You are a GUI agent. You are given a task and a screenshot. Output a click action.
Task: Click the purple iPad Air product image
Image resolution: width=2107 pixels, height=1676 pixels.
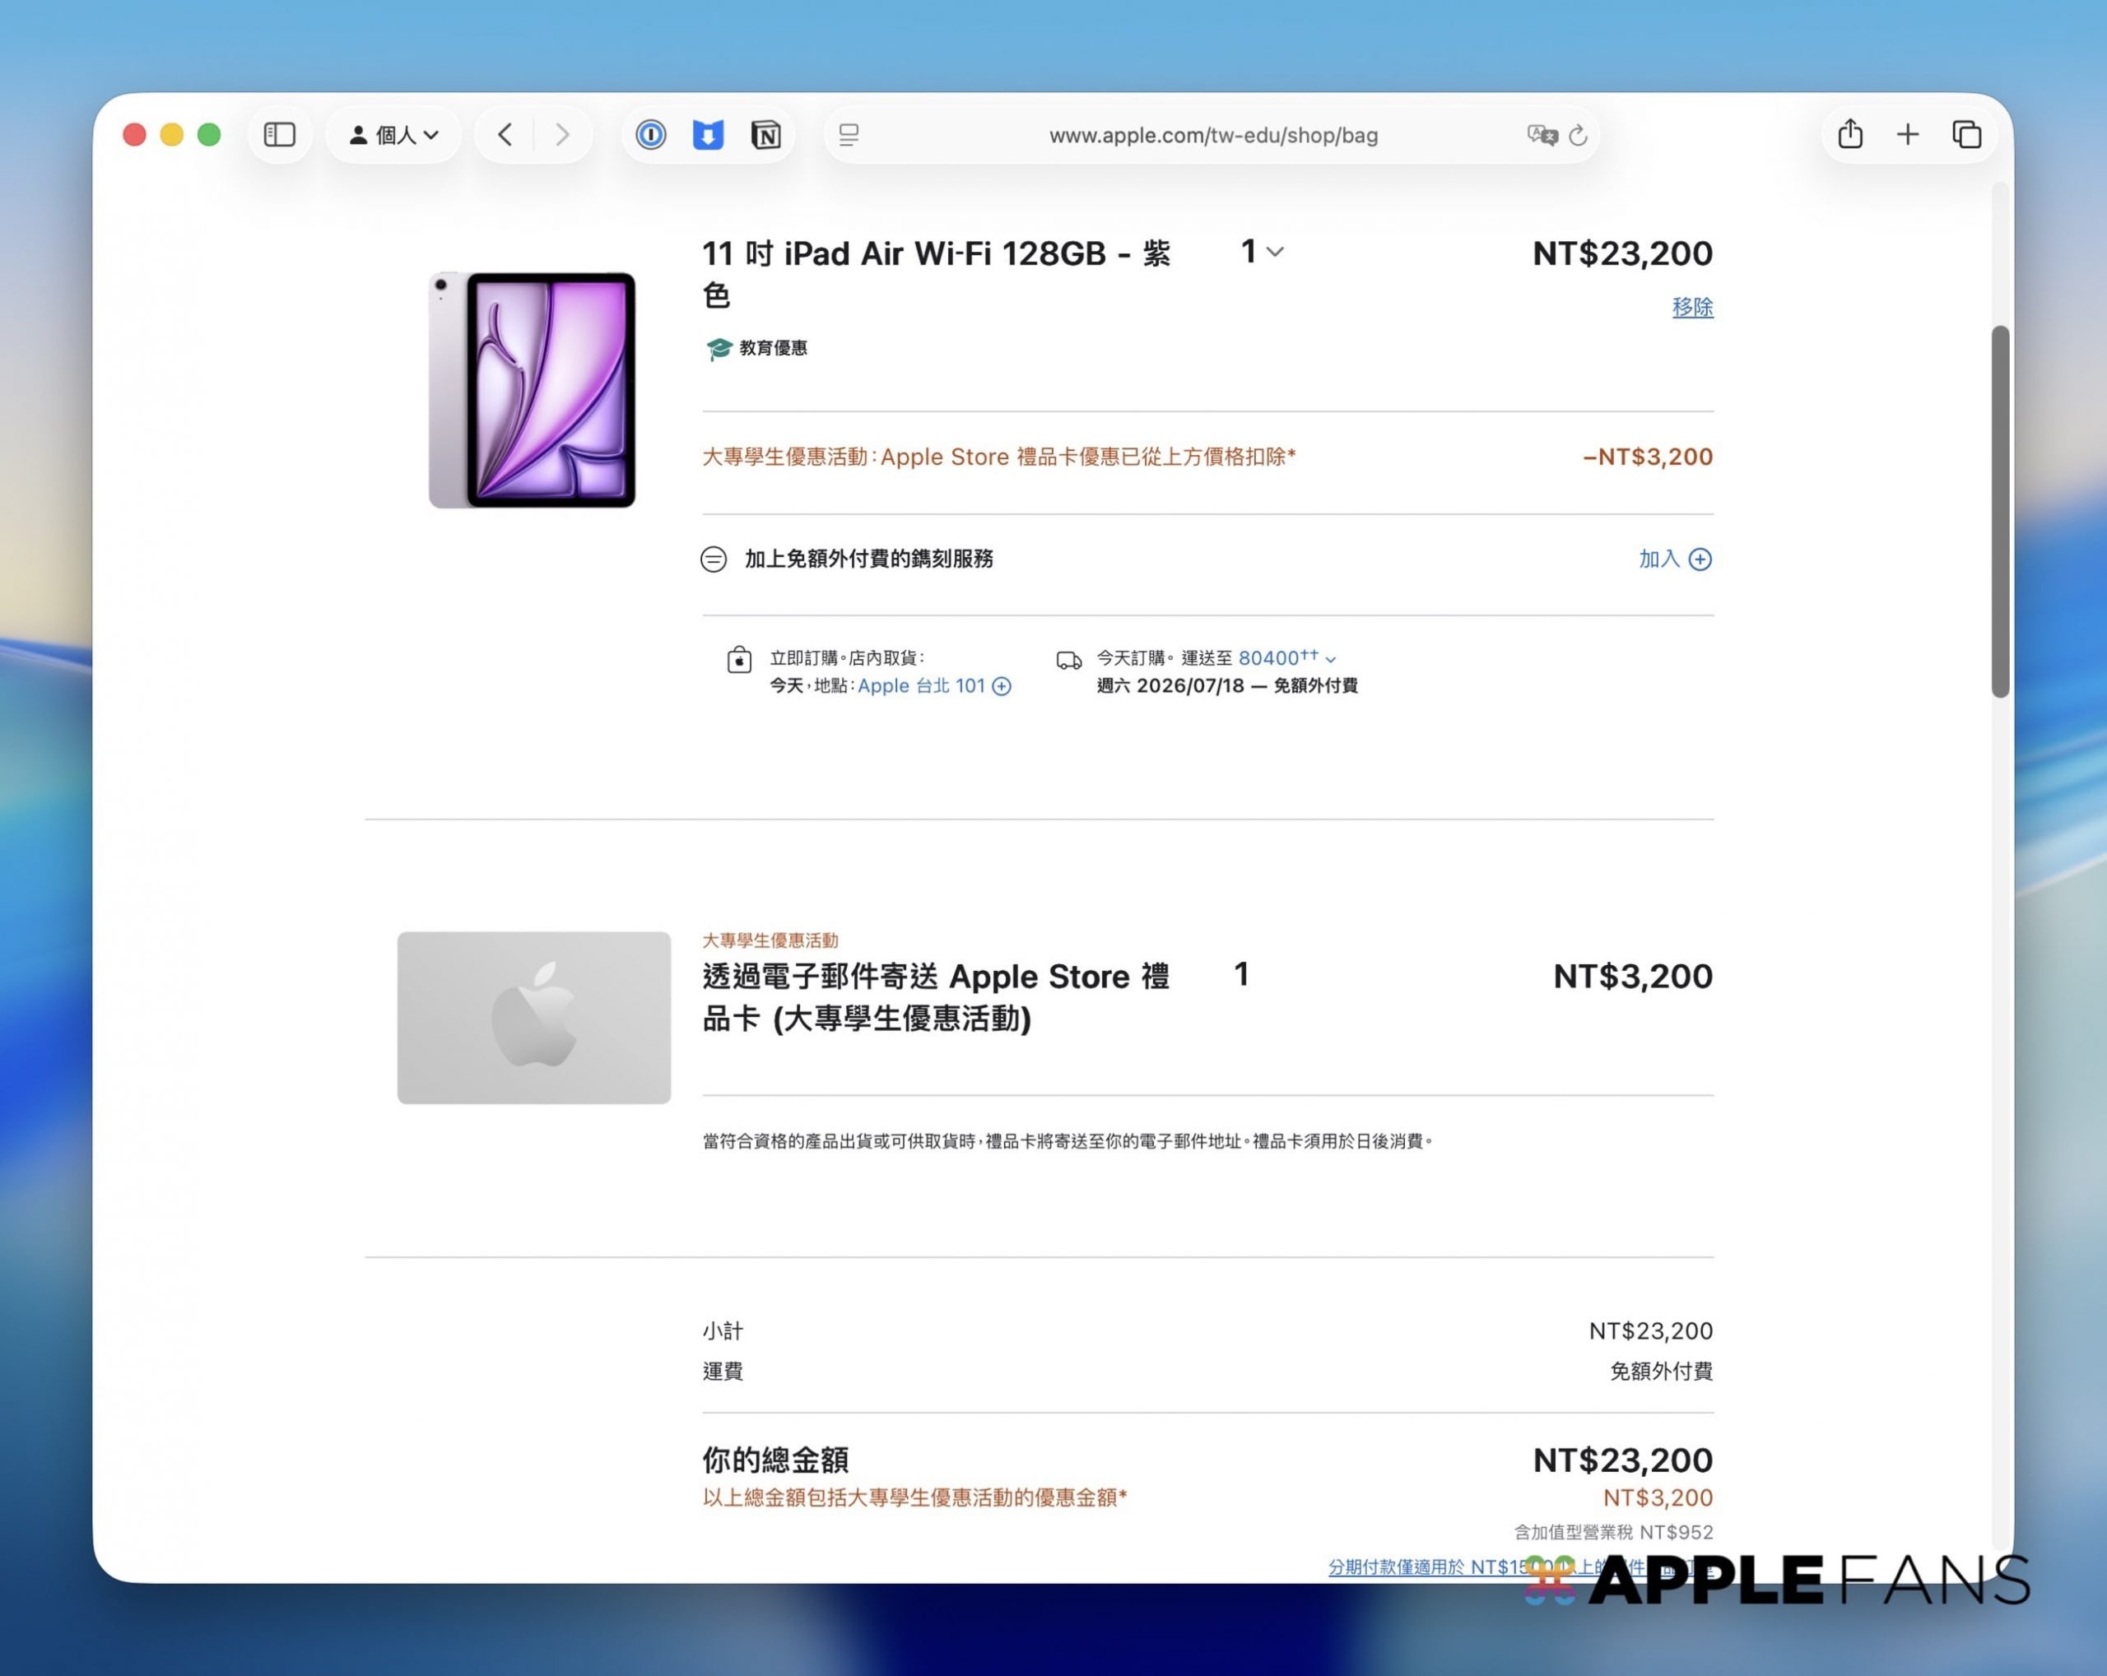tap(533, 390)
